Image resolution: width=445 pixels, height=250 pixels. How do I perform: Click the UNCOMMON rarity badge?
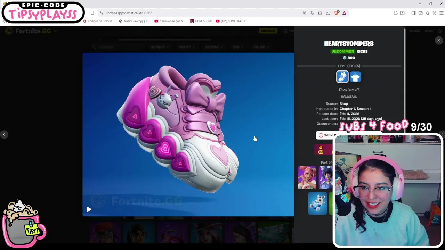click(342, 51)
